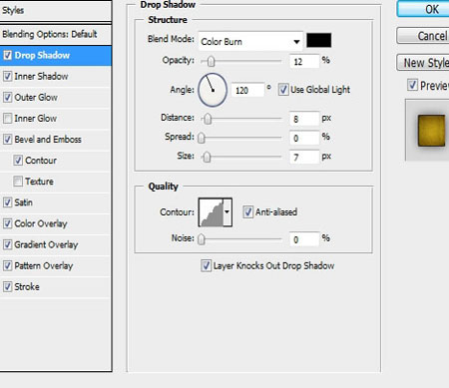Confirm with the OK button

(x=423, y=9)
